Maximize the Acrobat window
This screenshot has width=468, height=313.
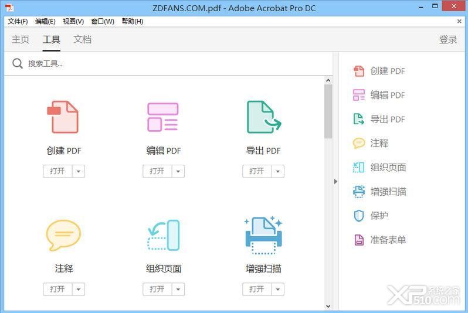435,6
